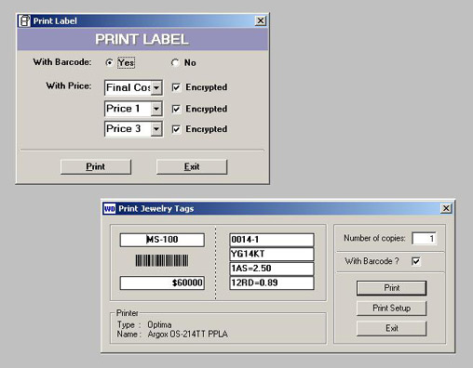Click Exit button in Print Jewelry Tags
This screenshot has height=368, width=473.
(x=392, y=328)
